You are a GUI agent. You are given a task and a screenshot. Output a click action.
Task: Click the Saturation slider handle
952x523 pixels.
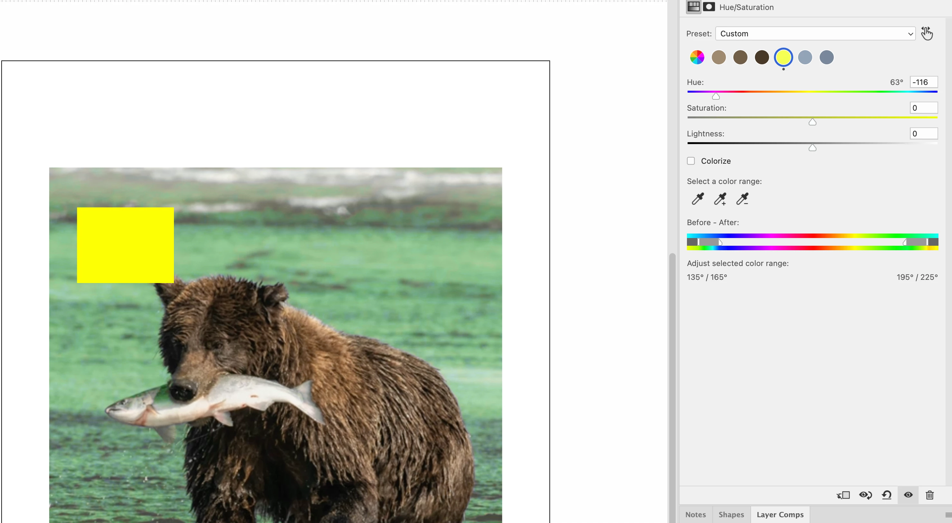tap(812, 122)
